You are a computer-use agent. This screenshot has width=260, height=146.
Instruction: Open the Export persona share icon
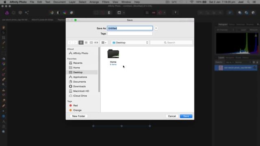coord(27,13)
